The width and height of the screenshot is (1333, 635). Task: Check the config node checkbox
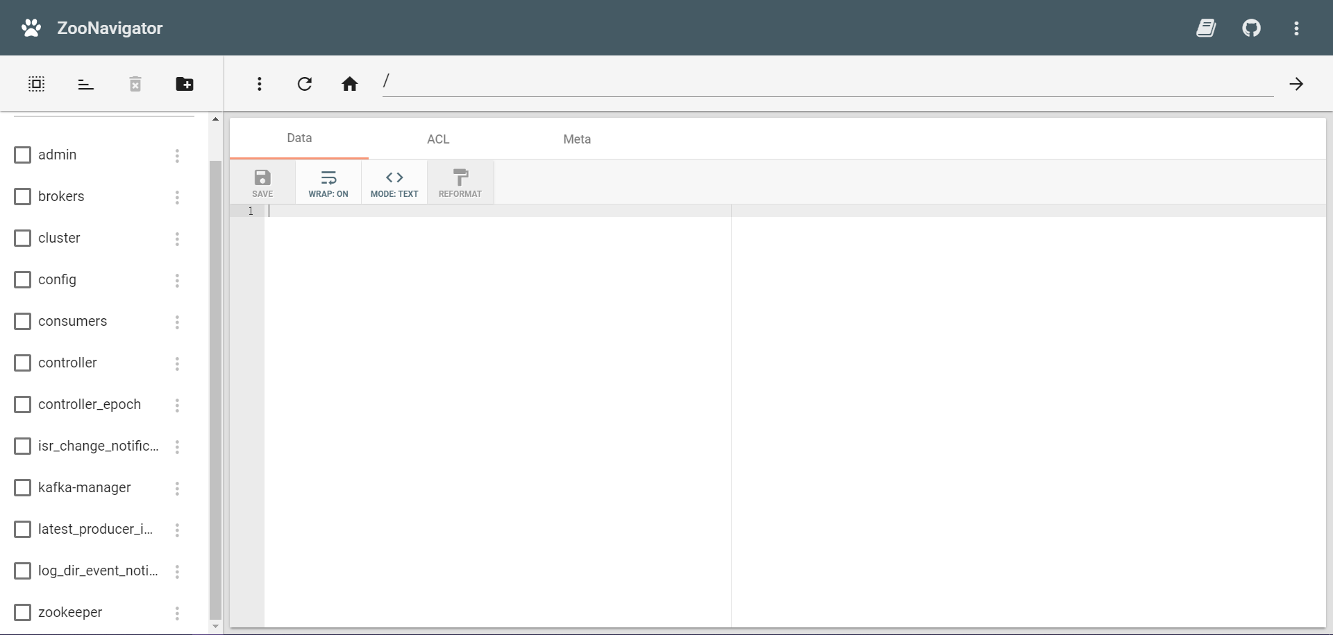22,279
